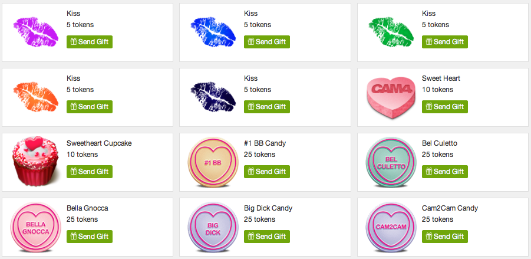The width and height of the screenshot is (531, 259).
Task: Send the Sweet Heart gift
Action: (x=444, y=106)
